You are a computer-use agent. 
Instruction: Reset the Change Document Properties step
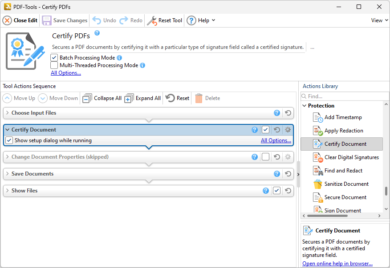tap(277, 157)
